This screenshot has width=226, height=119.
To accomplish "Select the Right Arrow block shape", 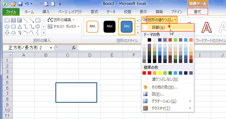I will pyautogui.click(x=38, y=26).
